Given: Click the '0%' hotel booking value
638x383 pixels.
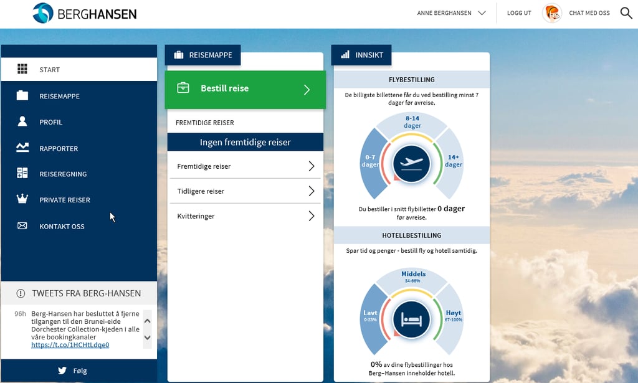Looking at the screenshot, I should tap(376, 364).
